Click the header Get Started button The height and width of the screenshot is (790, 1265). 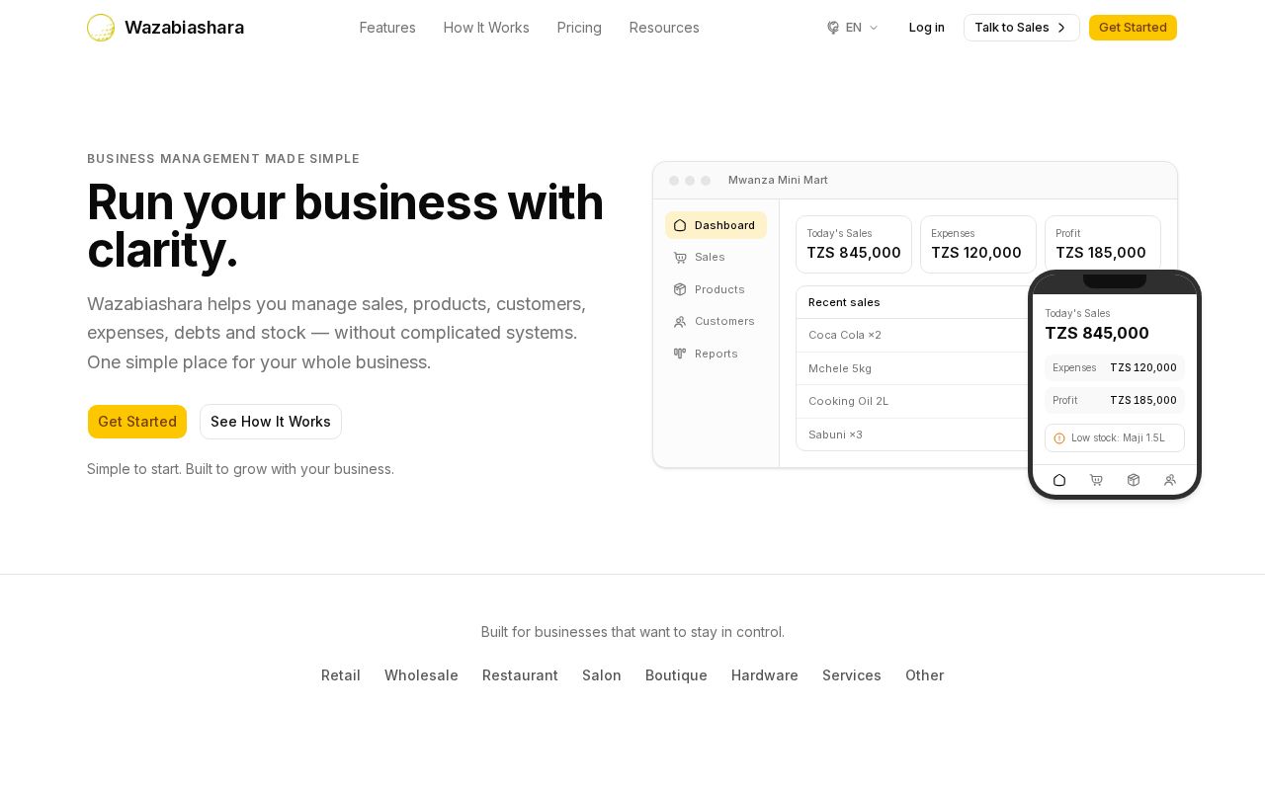pyautogui.click(x=1133, y=28)
